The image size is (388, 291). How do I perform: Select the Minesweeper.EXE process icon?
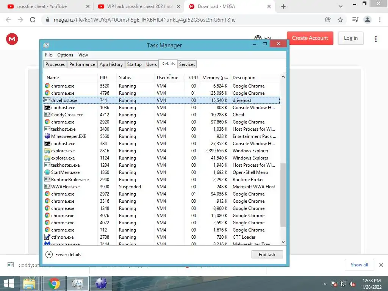click(47, 136)
